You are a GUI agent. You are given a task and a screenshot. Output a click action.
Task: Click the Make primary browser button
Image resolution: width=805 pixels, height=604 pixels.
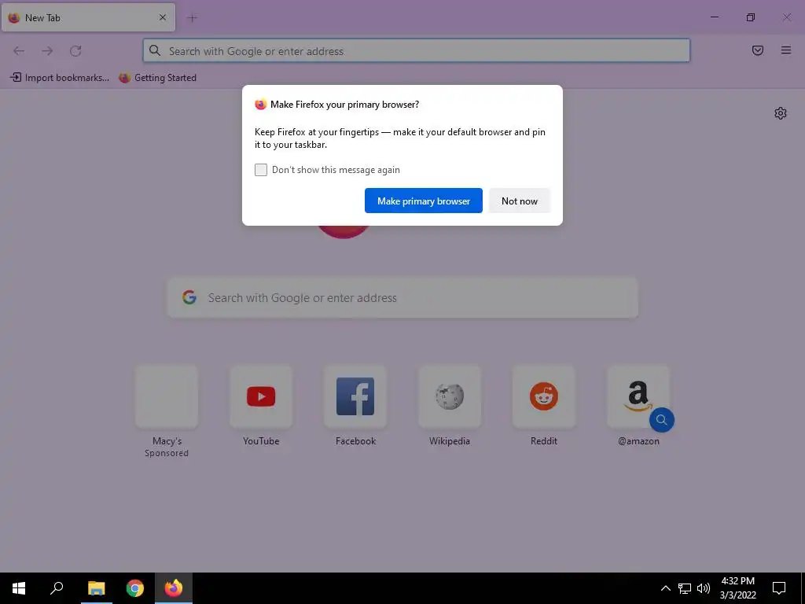(424, 201)
